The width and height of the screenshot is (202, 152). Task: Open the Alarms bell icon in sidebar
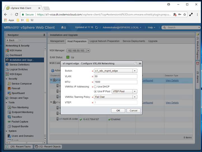point(198,63)
